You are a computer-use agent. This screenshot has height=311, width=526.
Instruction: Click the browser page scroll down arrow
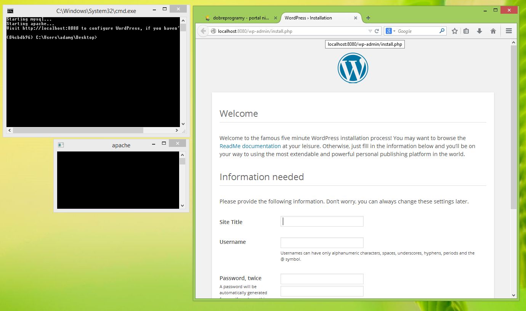513,295
